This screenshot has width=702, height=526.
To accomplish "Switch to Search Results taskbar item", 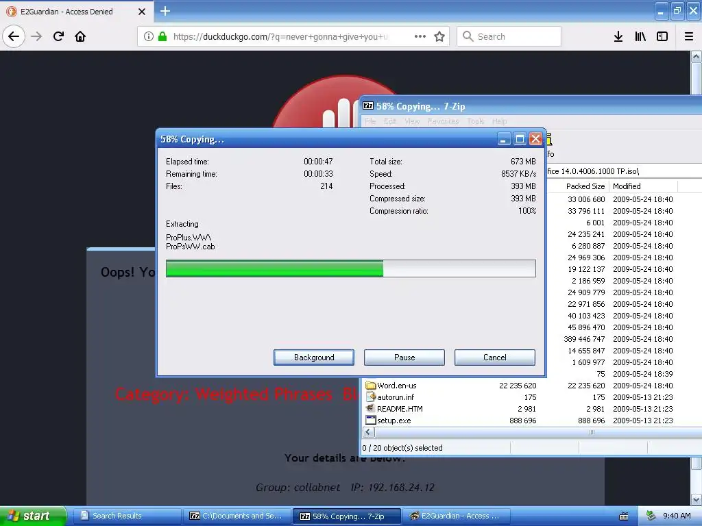I will tap(127, 516).
